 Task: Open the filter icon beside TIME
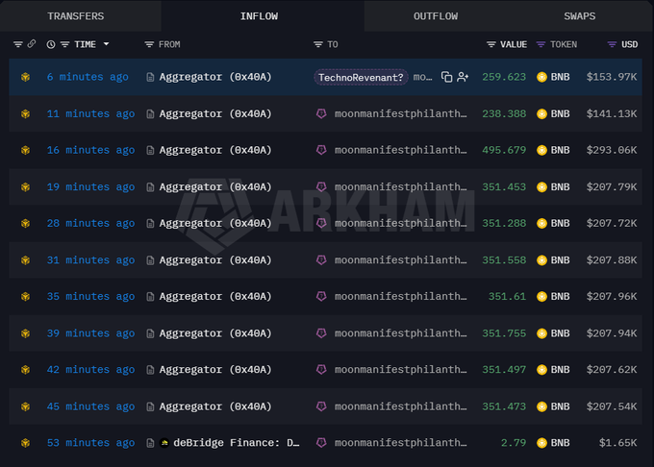[x=64, y=44]
